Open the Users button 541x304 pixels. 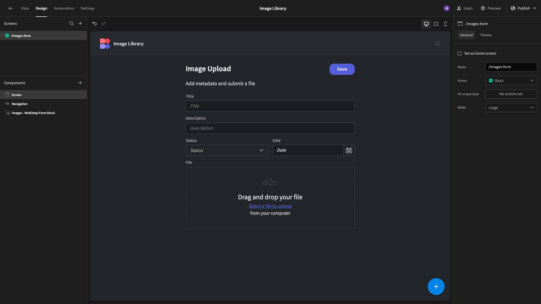tap(465, 8)
